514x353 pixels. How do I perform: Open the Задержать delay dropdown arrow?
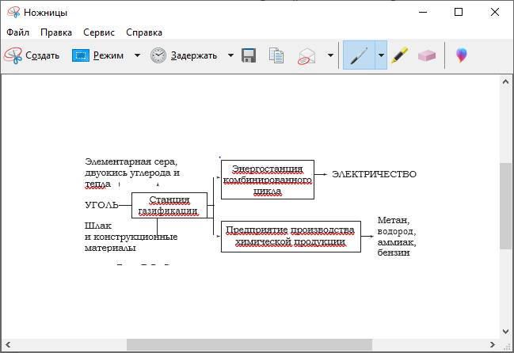point(230,55)
